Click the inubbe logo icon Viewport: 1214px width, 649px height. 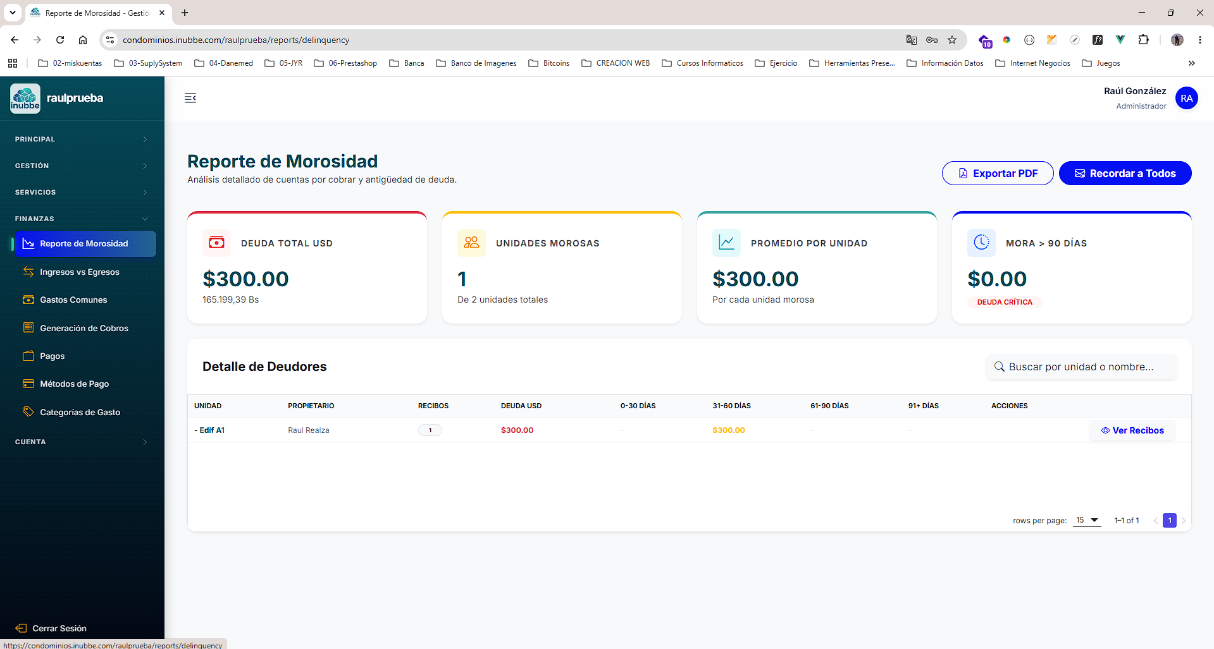25,99
